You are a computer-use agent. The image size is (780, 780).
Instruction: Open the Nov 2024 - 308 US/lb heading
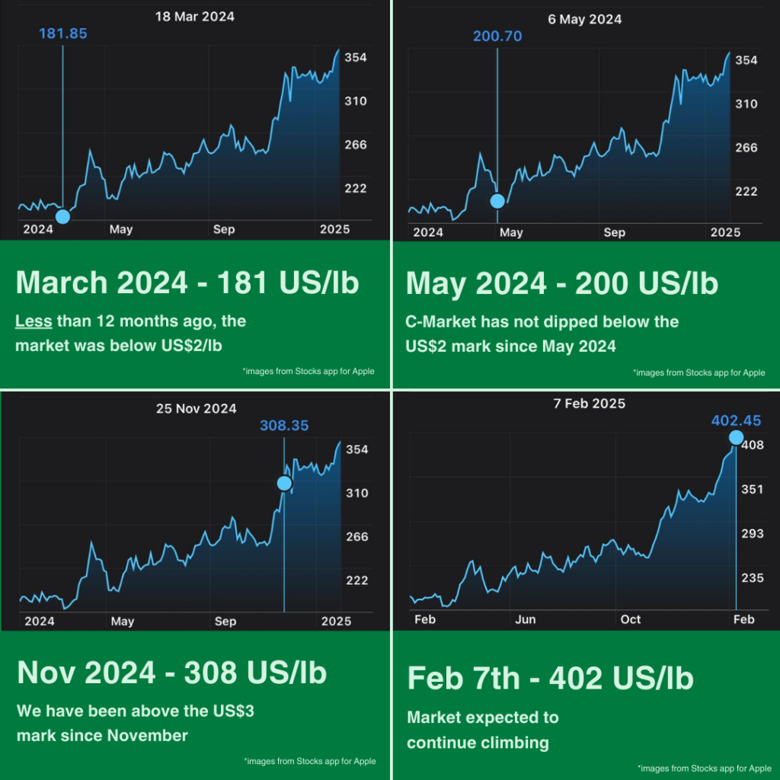click(172, 673)
